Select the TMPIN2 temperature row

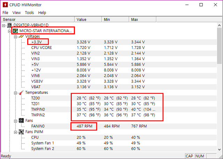pyautogui.click(x=123, y=115)
